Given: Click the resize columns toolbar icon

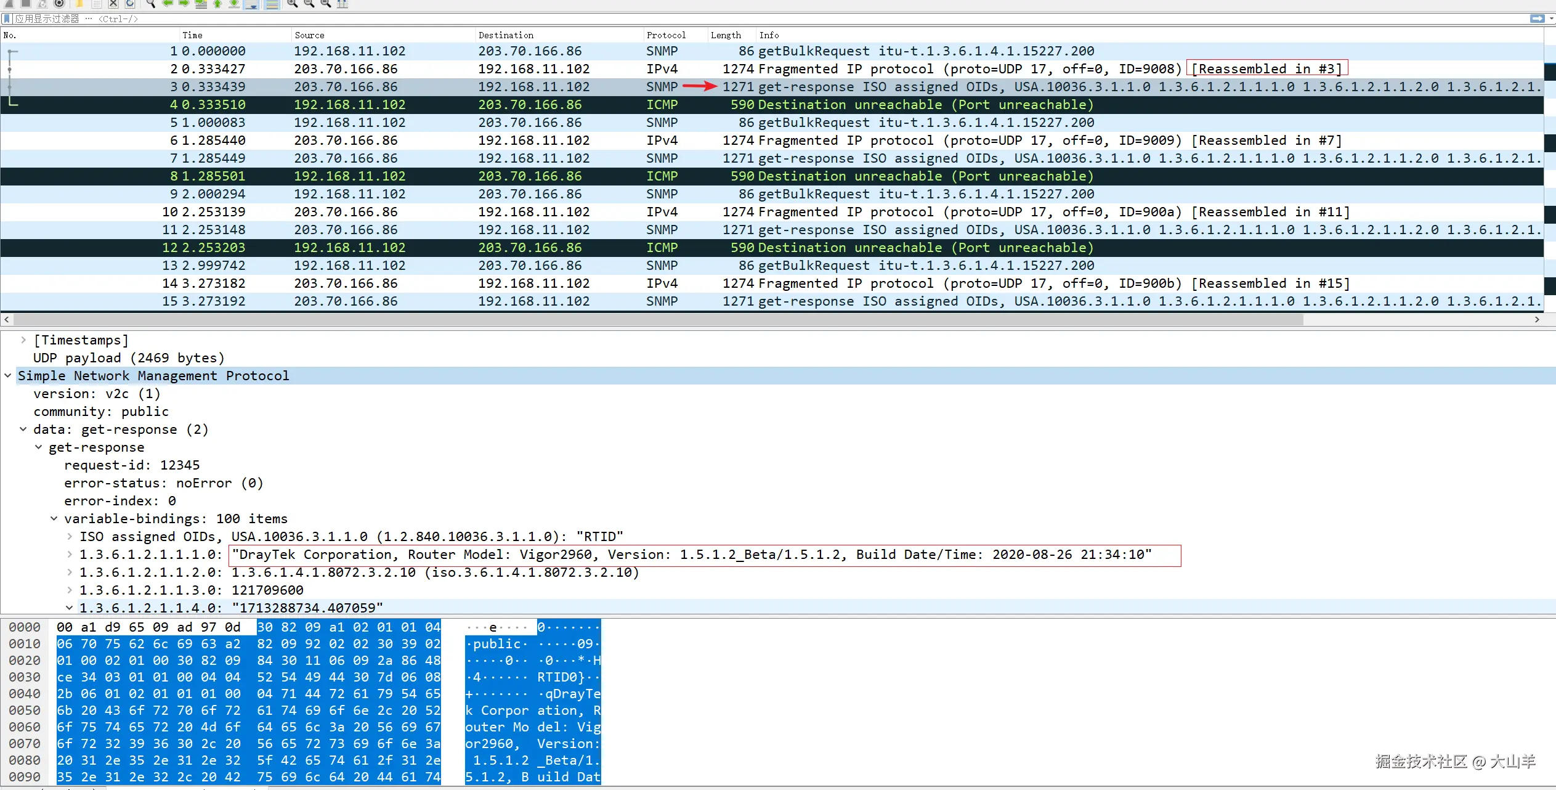Looking at the screenshot, I should [343, 4].
